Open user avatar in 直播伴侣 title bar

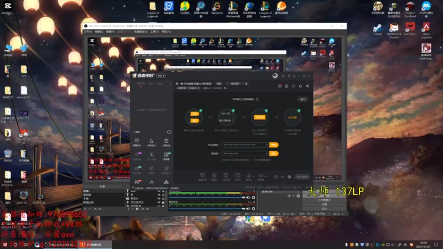pos(275,76)
